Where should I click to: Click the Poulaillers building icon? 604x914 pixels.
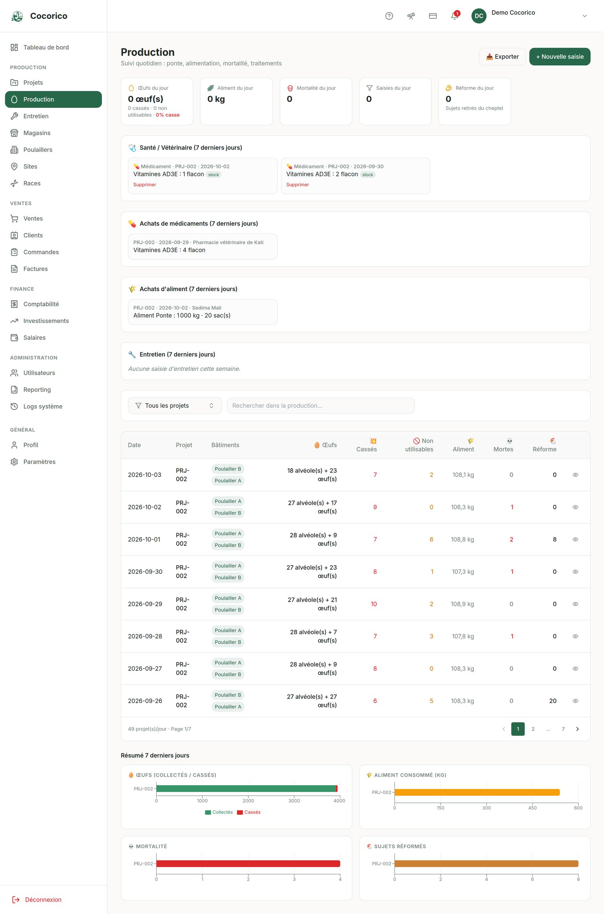pyautogui.click(x=14, y=150)
